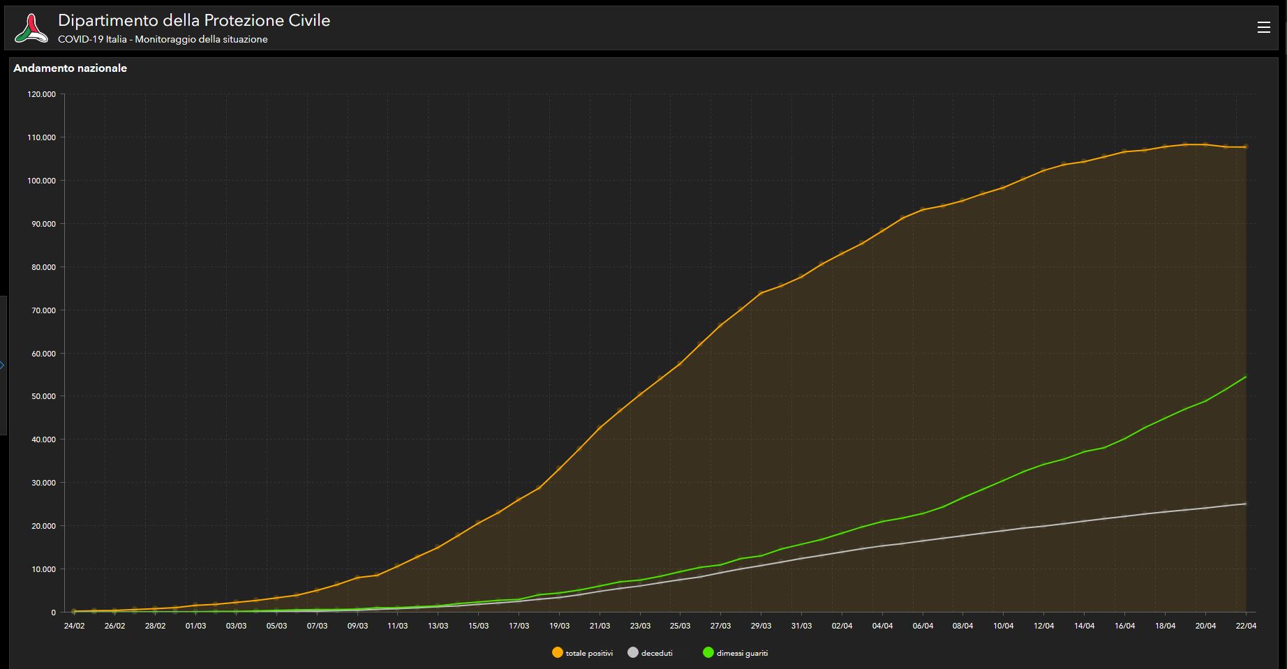Click the 10/04 date axis label

coord(1004,626)
